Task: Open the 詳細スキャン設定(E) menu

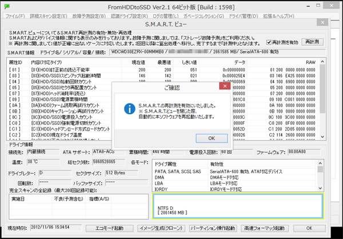Action: [49, 16]
